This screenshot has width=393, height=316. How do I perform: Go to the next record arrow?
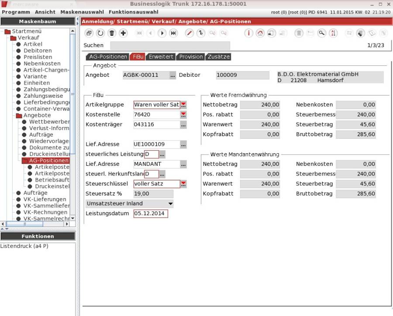[x=162, y=33]
